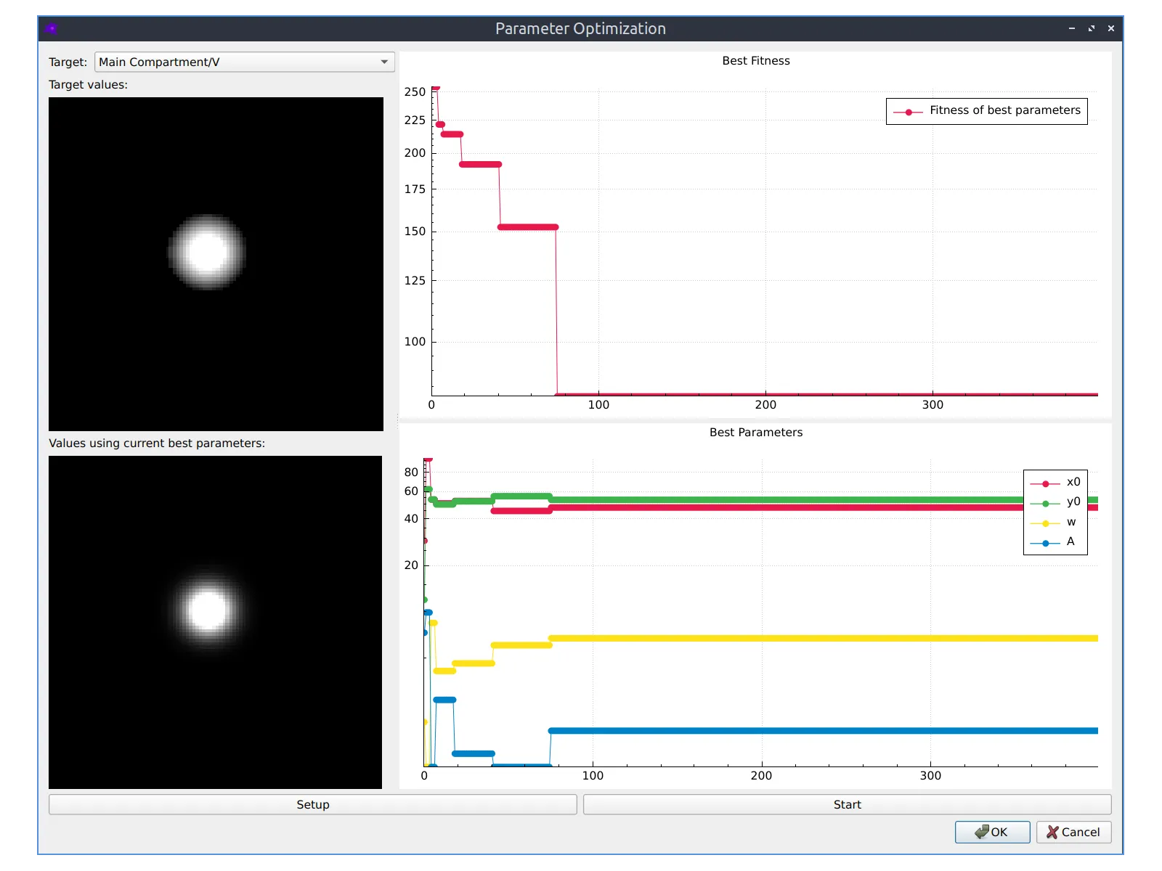Click the Cancel button
The image size is (1162, 871).
[x=1073, y=832]
